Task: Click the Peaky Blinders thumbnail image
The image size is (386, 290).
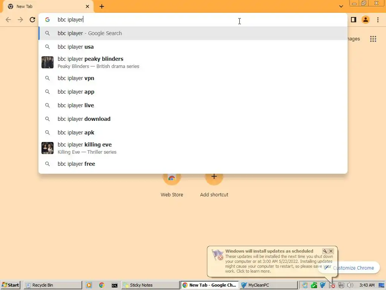Action: 47,62
